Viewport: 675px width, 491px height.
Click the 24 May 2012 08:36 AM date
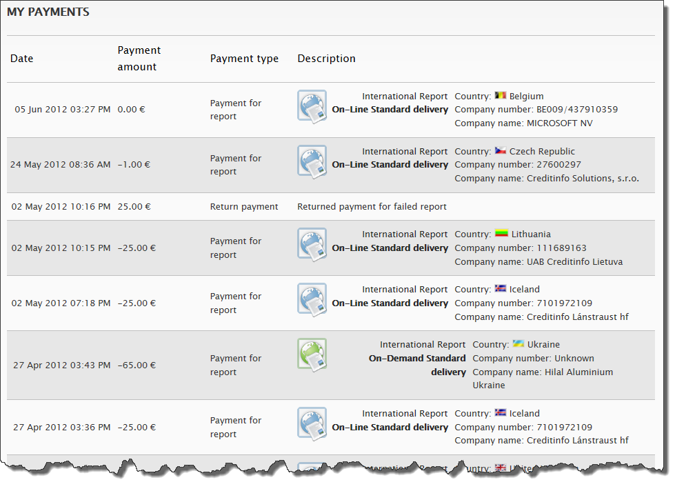[60, 165]
